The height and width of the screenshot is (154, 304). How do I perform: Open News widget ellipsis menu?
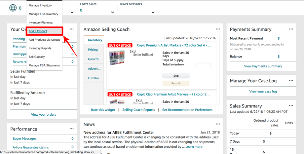[x=218, y=124]
